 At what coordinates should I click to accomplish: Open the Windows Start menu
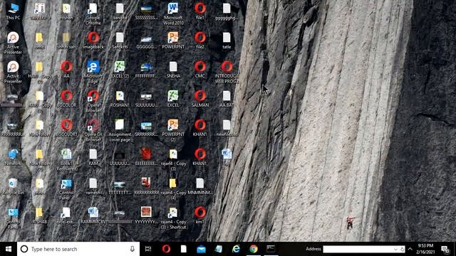[x=9, y=249]
